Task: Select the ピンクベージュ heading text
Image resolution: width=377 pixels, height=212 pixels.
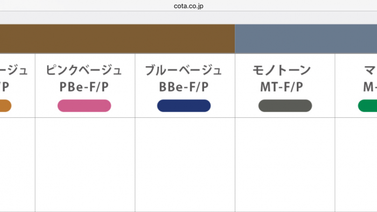Action: tap(84, 70)
